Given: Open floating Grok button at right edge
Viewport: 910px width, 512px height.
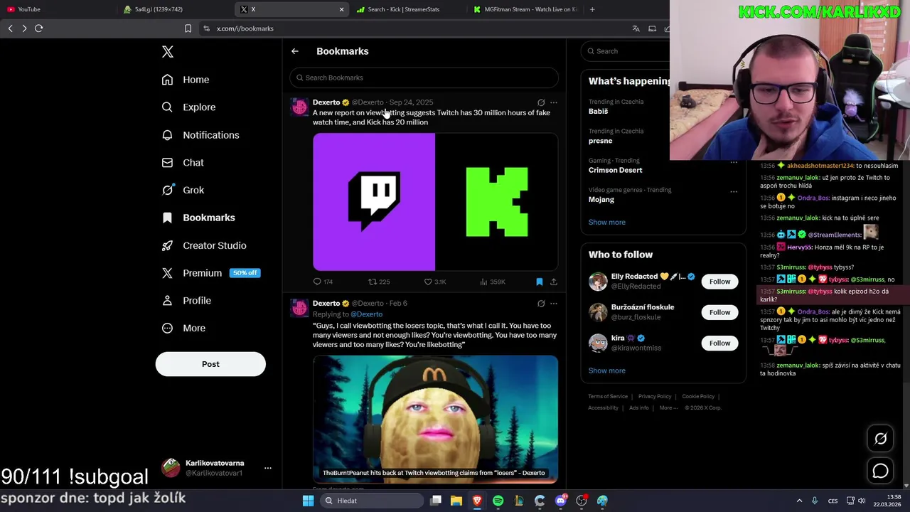Looking at the screenshot, I should [880, 439].
